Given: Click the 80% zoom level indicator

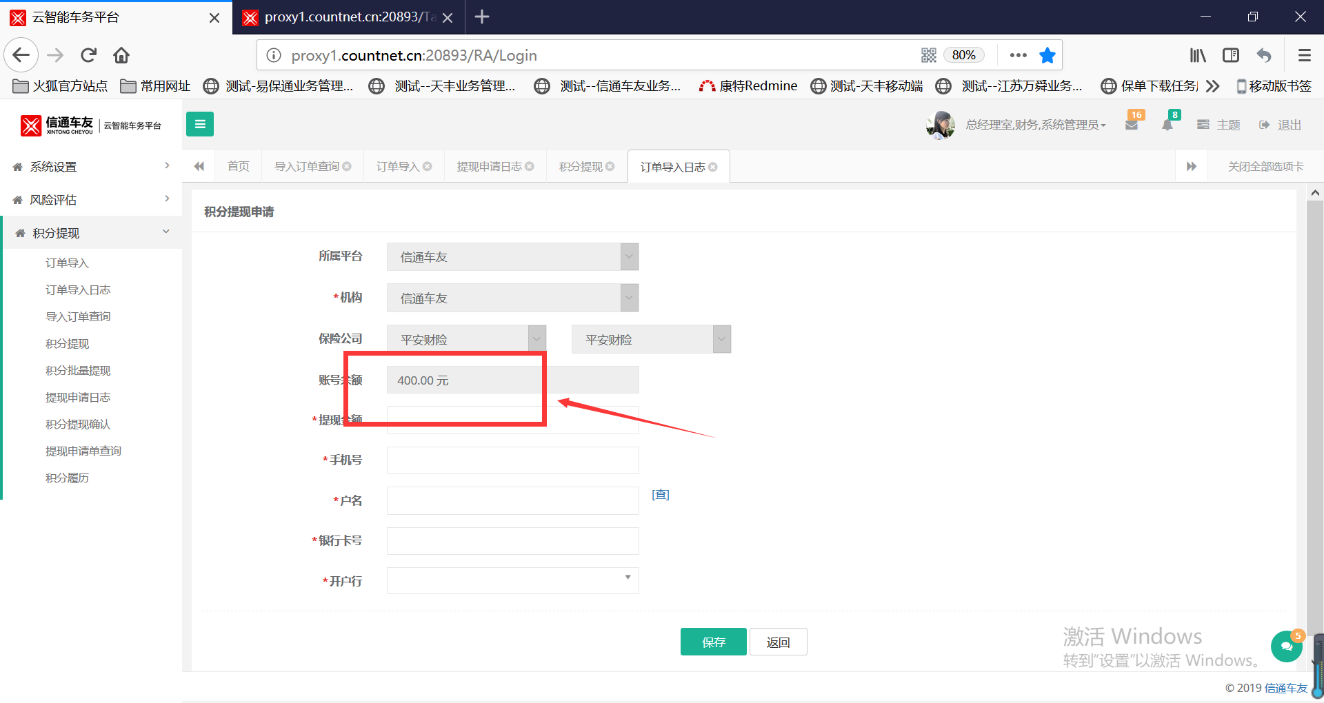Looking at the screenshot, I should tap(963, 55).
